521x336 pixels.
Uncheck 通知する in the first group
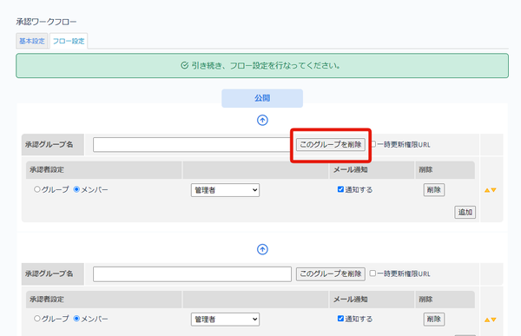[340, 189]
